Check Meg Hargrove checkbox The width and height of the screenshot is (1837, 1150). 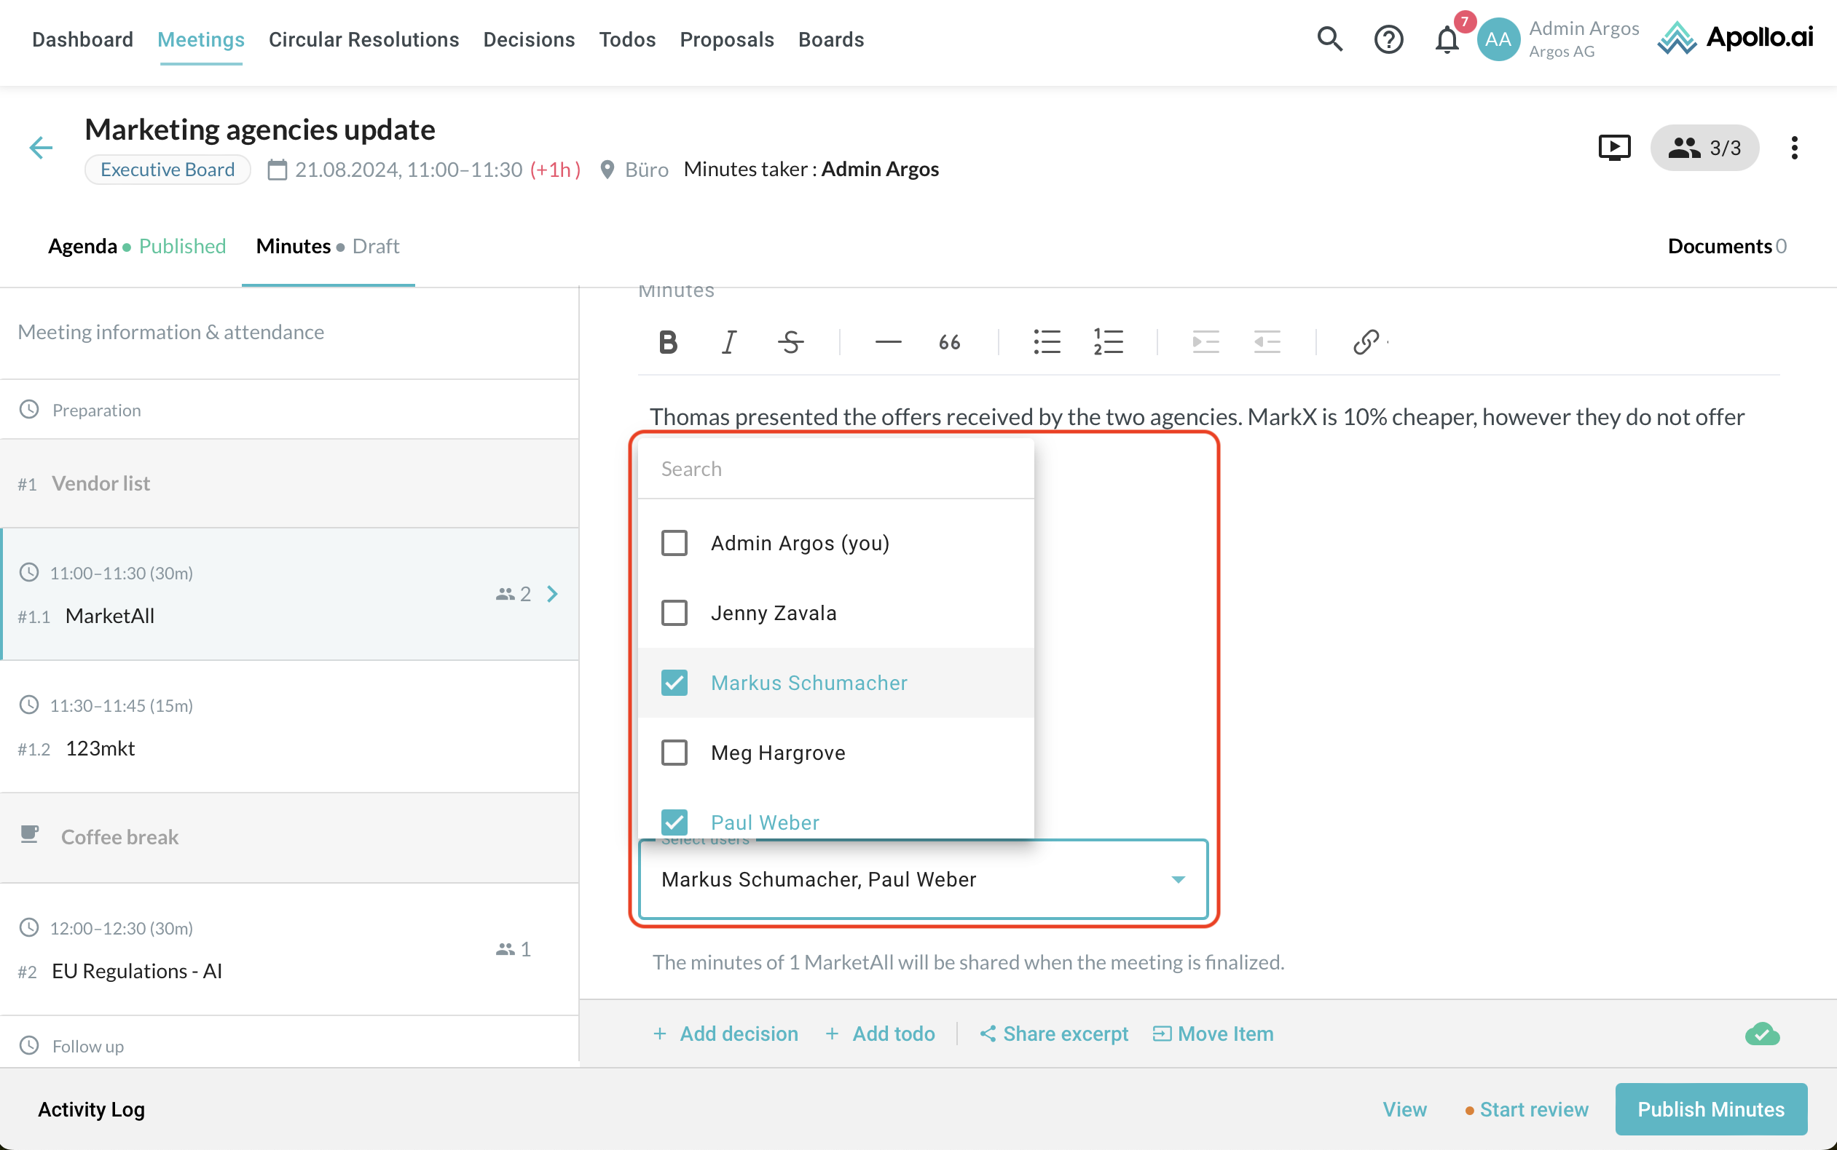pyautogui.click(x=674, y=753)
